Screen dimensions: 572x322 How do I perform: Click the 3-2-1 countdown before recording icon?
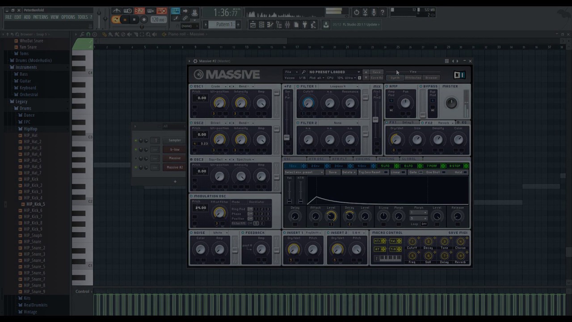click(139, 11)
